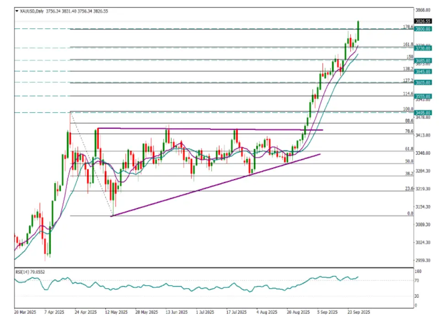Click the 3800.00 price level tag
Screen dimensions: 439x322
423,29
